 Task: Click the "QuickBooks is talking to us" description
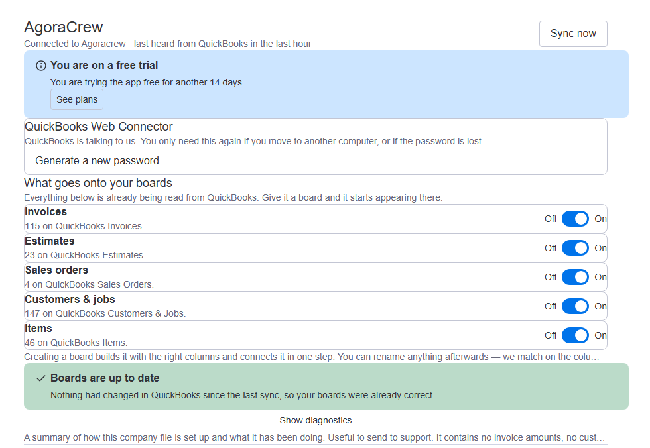[x=254, y=142]
